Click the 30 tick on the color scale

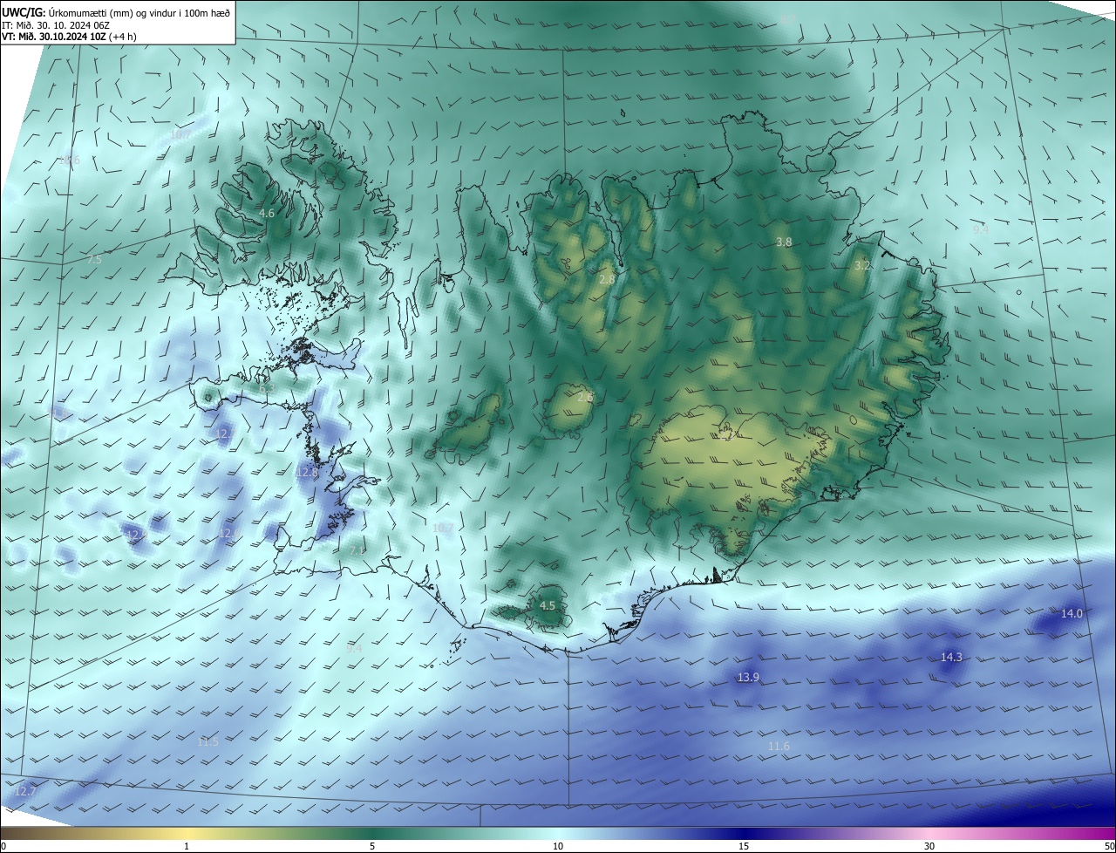929,846
